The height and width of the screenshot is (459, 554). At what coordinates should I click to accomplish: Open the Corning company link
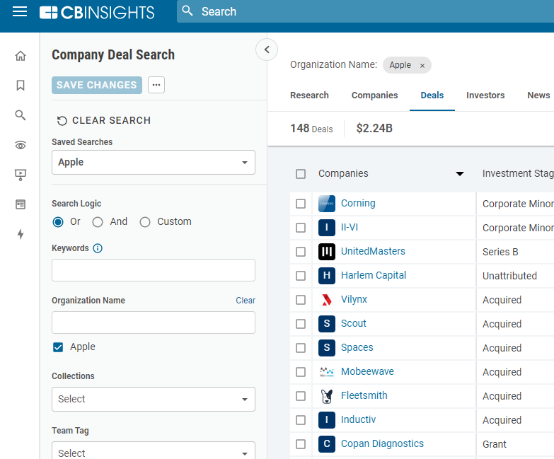pos(358,204)
